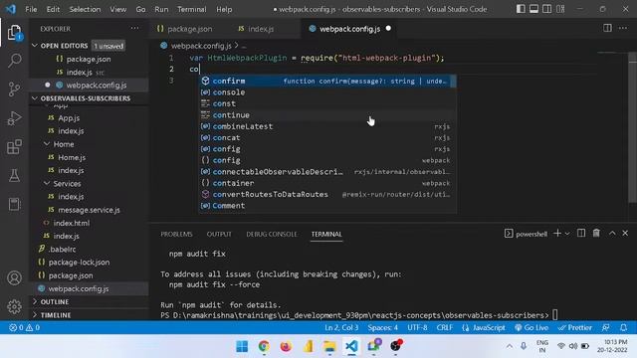
Task: Open the Search view in activity bar
Action: click(14, 61)
